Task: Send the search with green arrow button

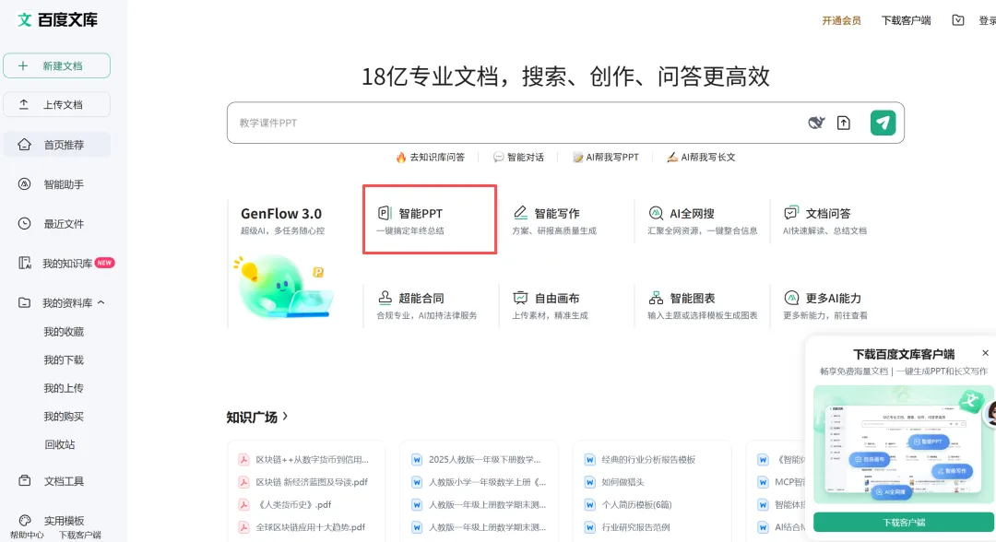Action: point(883,123)
